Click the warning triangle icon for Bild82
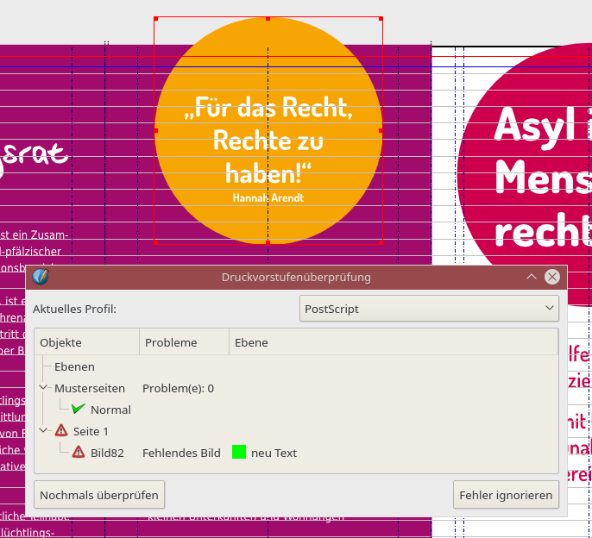The height and width of the screenshot is (538, 592). pyautogui.click(x=79, y=453)
